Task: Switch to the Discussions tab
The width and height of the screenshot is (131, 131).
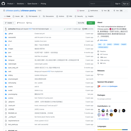Action: [x=48, y=16]
